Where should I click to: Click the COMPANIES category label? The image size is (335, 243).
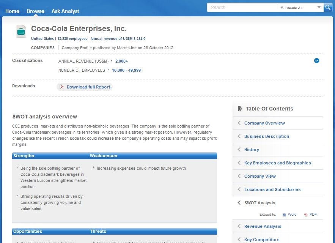point(43,48)
